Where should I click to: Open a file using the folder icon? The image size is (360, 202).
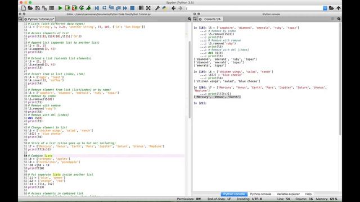coord(30,8)
